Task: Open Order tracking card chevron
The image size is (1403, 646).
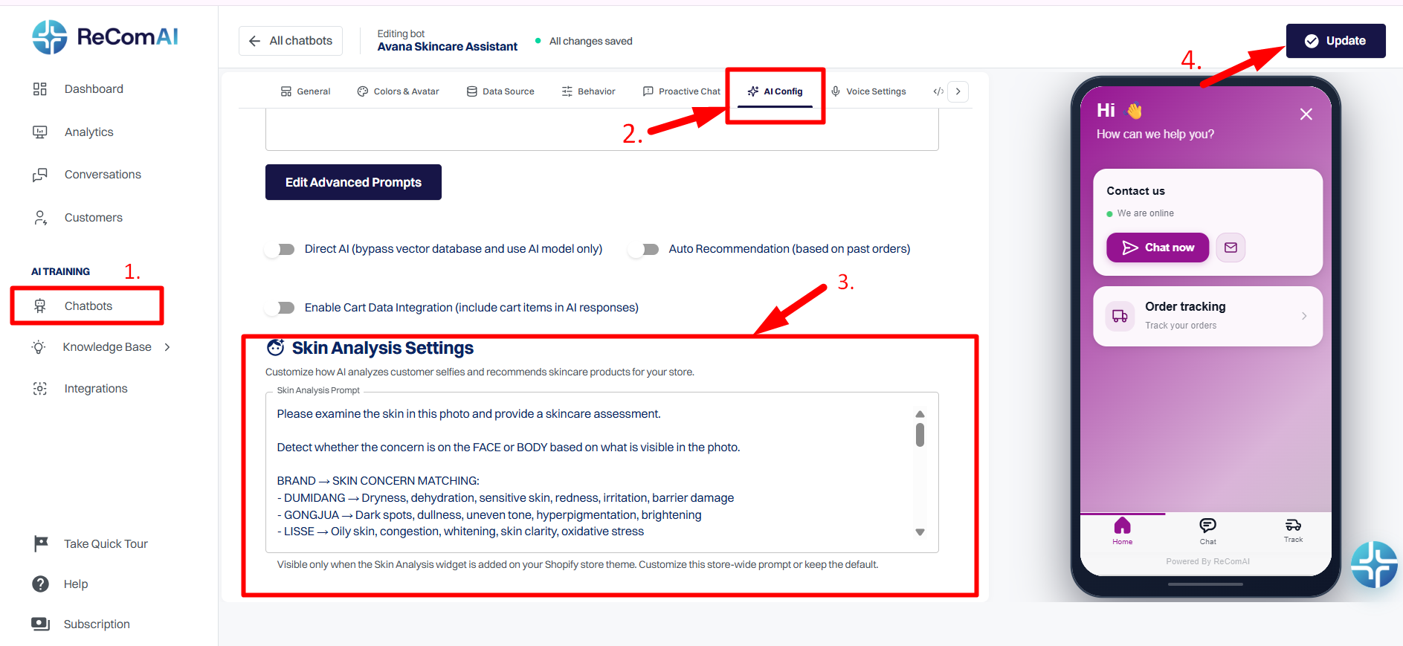Action: tap(1304, 316)
